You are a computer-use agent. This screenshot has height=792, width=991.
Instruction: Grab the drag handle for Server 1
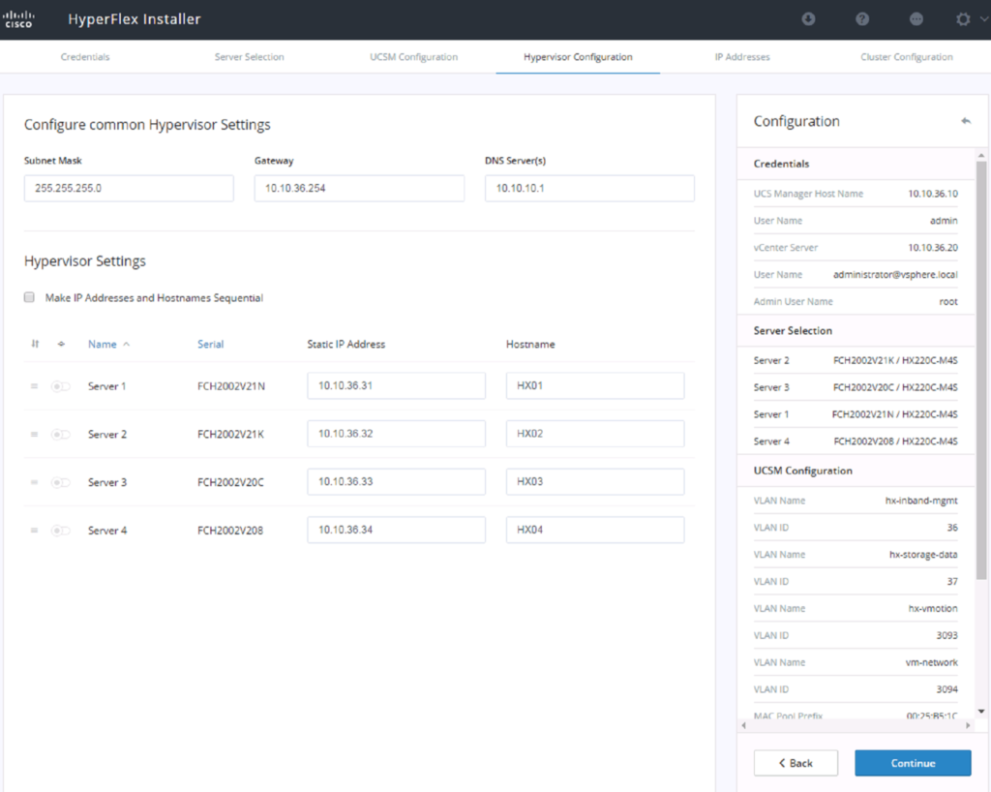pyautogui.click(x=34, y=385)
